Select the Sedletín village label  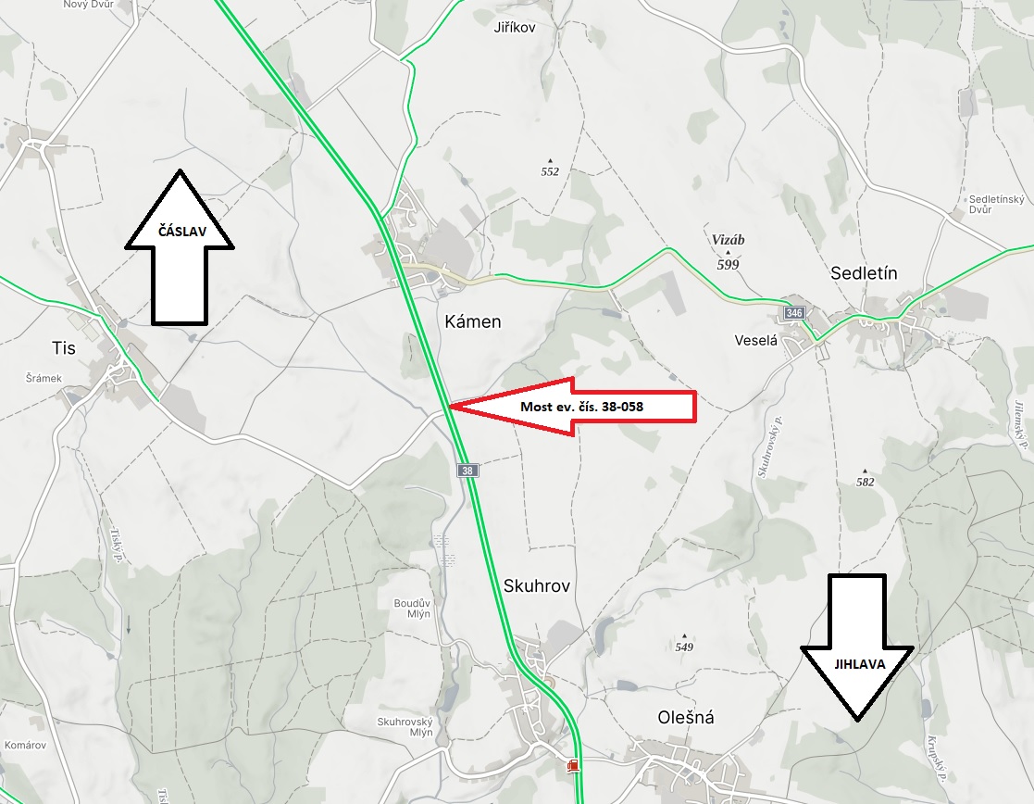(864, 273)
